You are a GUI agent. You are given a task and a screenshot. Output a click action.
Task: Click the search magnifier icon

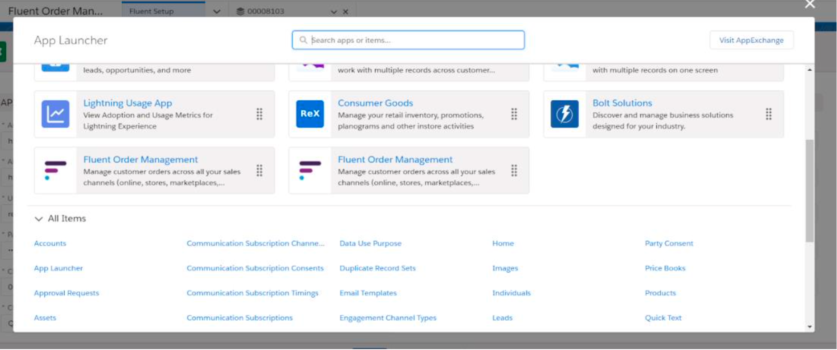[x=303, y=40]
